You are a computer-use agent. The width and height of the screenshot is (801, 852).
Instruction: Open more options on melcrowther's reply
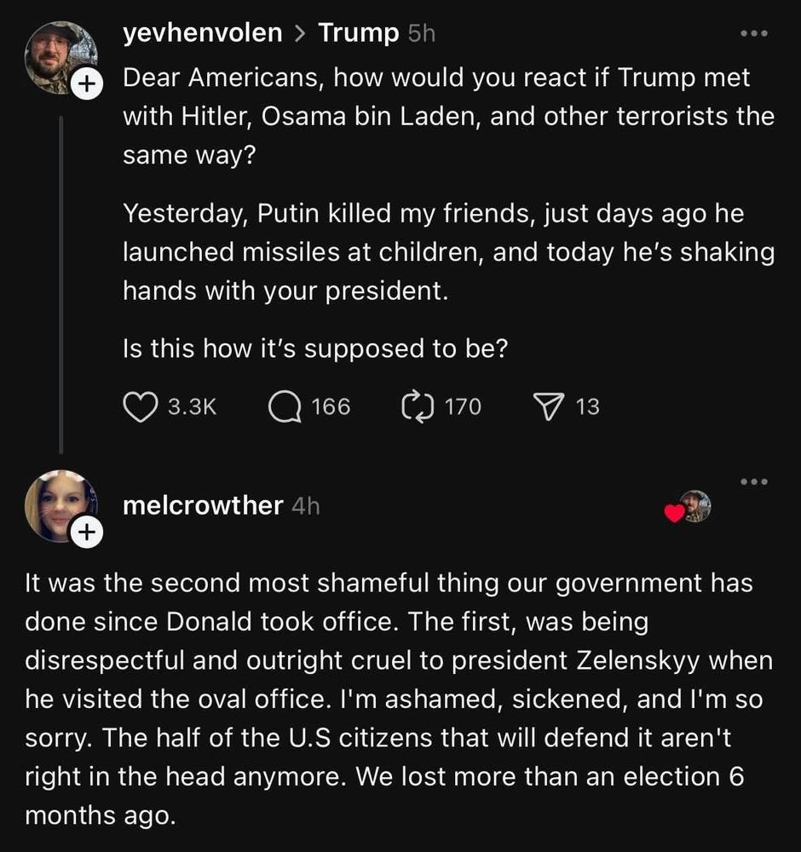coord(754,481)
